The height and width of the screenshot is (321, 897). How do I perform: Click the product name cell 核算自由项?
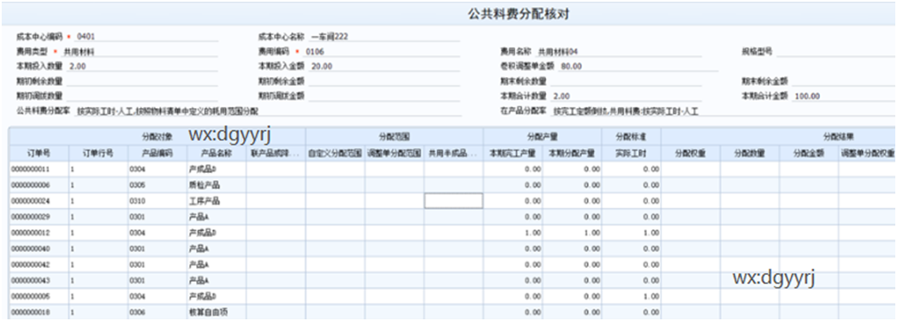(217, 312)
